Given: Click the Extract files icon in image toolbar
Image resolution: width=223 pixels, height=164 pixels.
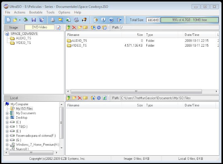Looking at the screenshot, I should [x=93, y=27].
